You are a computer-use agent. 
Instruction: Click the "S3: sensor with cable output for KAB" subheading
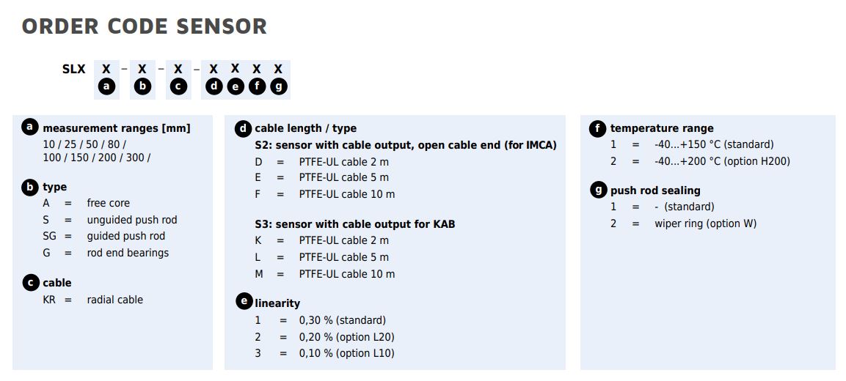pyautogui.click(x=354, y=223)
